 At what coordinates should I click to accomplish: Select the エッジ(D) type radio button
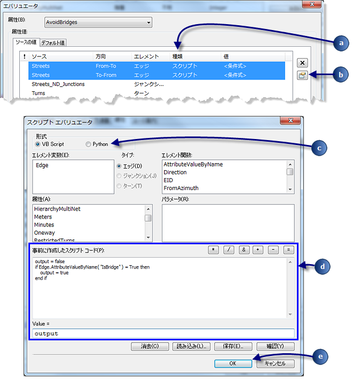120,166
